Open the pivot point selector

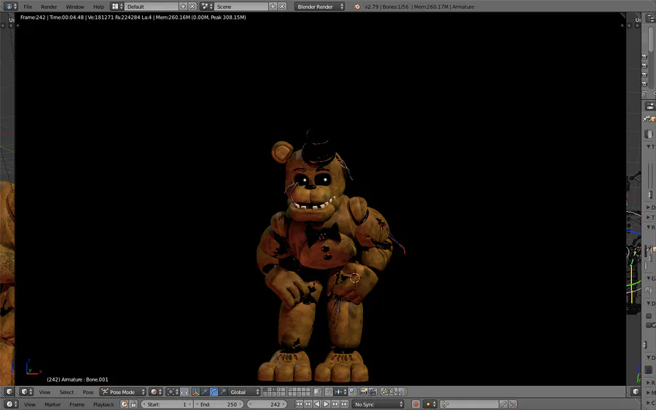coord(172,392)
